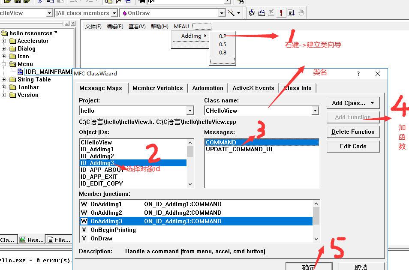Image resolution: width=409 pixels, height=270 pixels.
Task: Click the Save All toolbar icon
Action: (26, 2)
